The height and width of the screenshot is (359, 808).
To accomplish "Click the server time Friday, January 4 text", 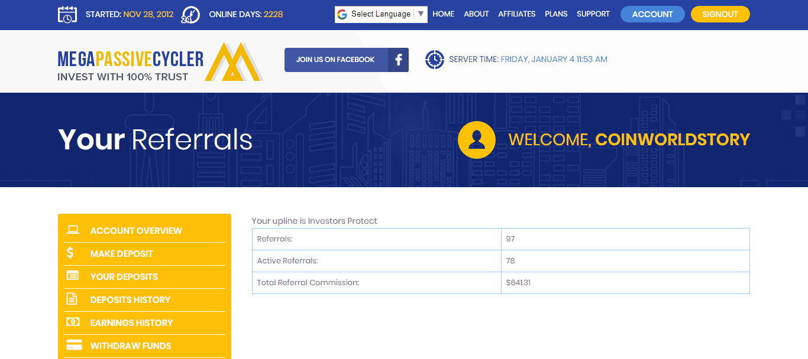I will click(554, 60).
